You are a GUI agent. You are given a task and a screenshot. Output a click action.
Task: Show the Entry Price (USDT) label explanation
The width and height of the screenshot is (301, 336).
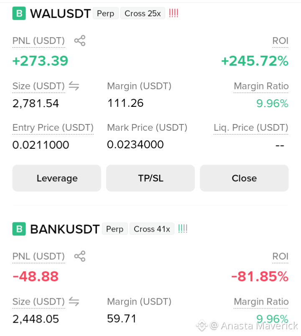(53, 128)
